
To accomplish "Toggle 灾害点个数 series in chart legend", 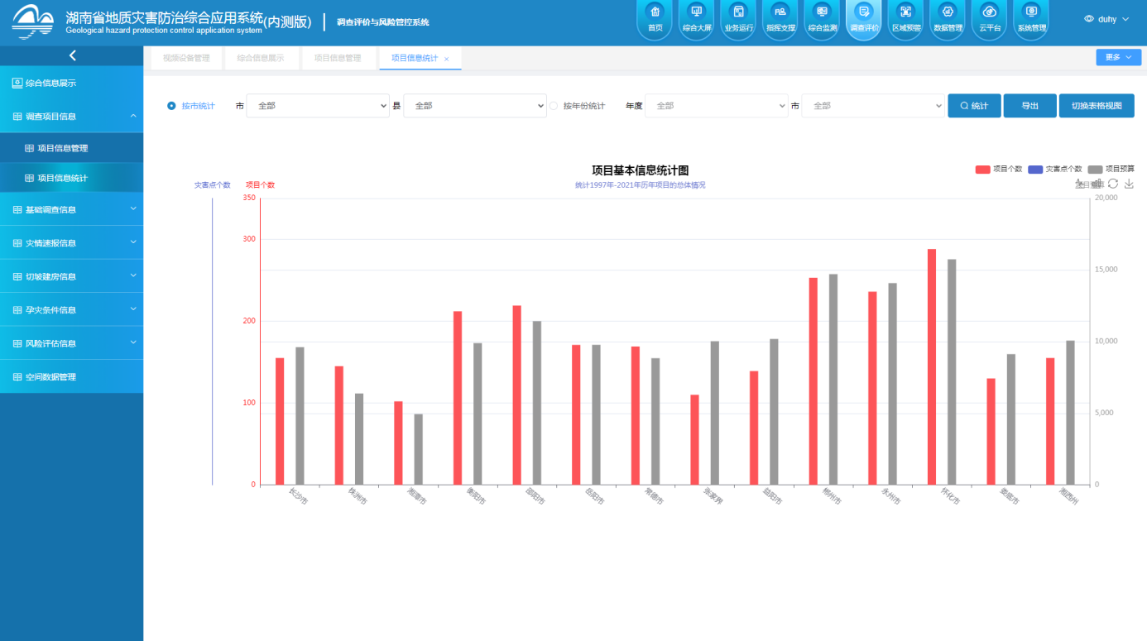I will pos(1054,169).
